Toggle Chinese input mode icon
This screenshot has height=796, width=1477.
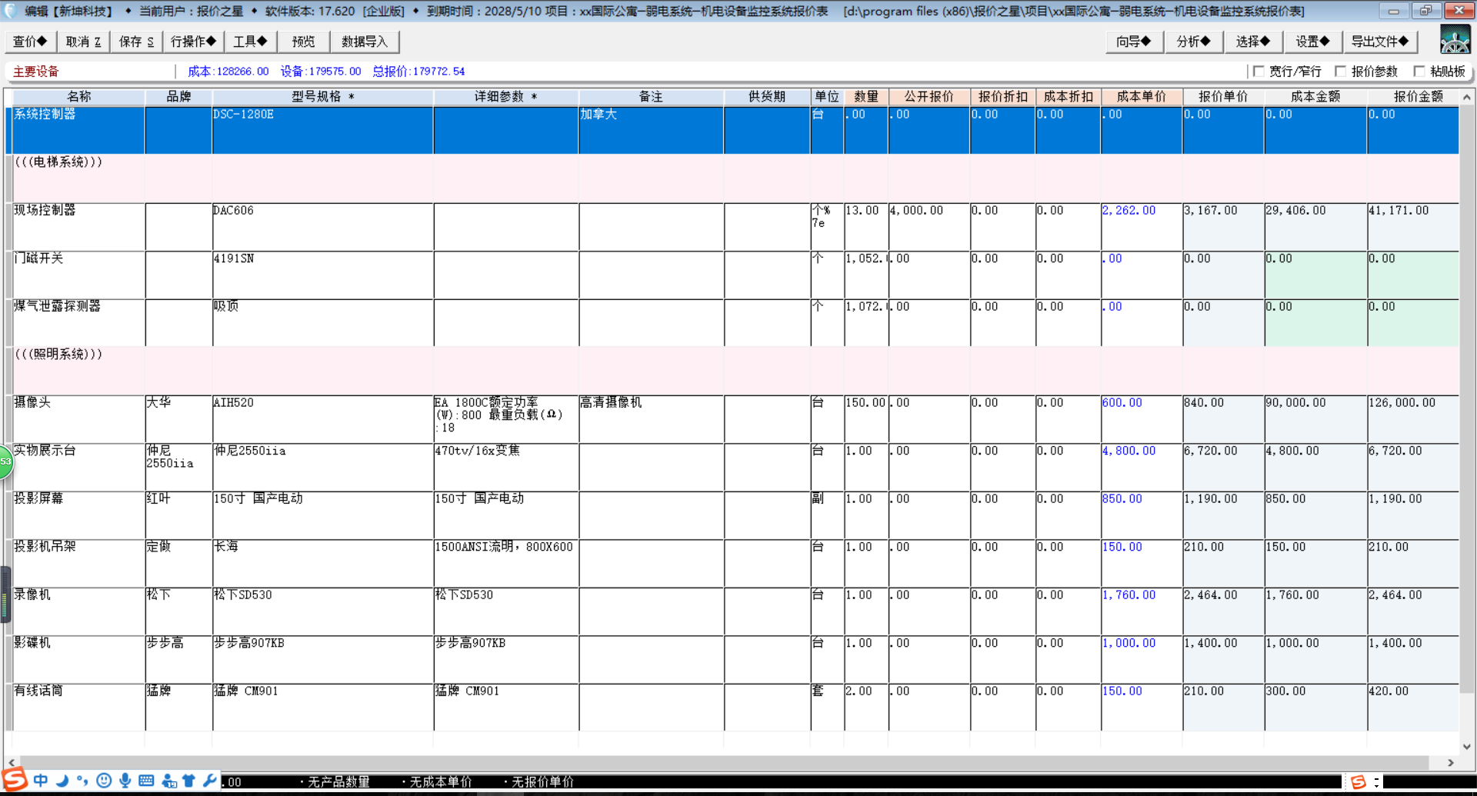(41, 781)
